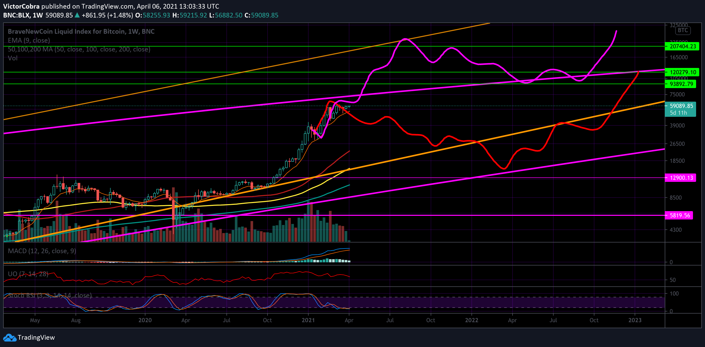Image resolution: width=705 pixels, height=347 pixels.
Task: Click the BTC currency badge
Action: click(683, 30)
